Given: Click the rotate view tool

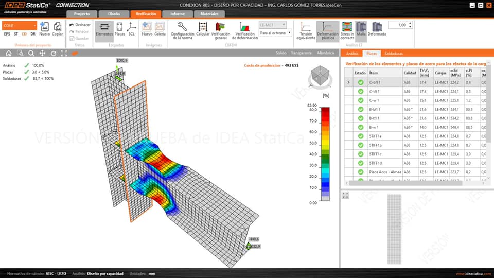Looking at the screenshot, I should click(53, 53).
